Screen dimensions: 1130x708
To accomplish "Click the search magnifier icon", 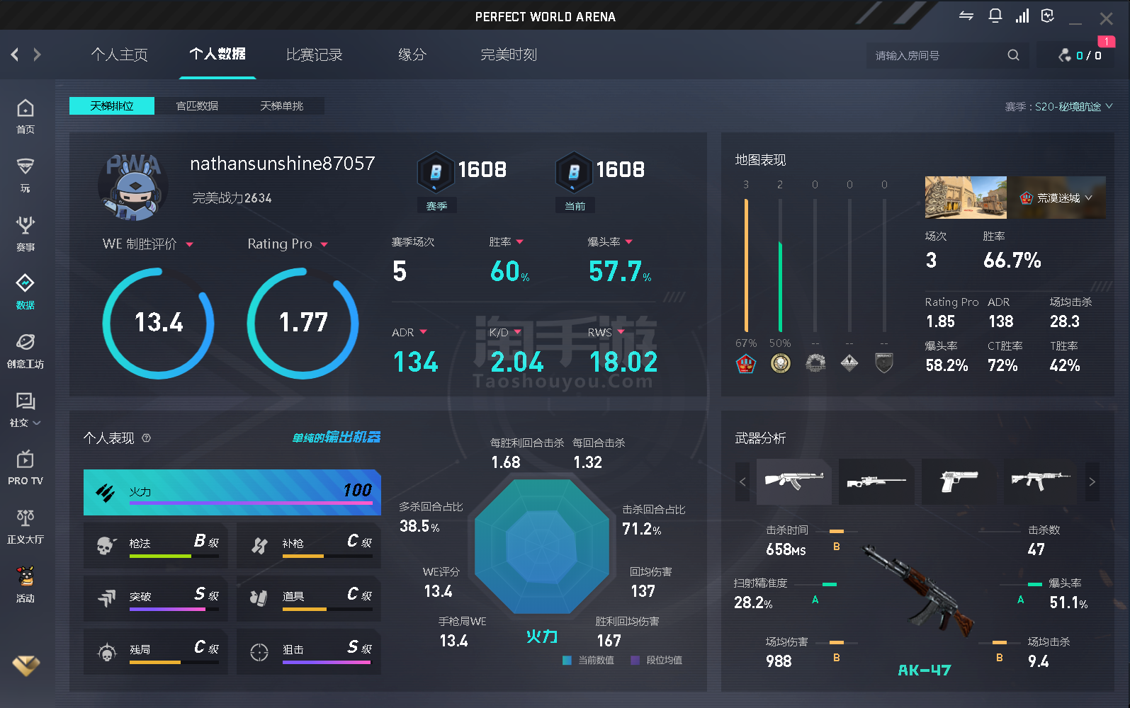I will pos(1014,55).
